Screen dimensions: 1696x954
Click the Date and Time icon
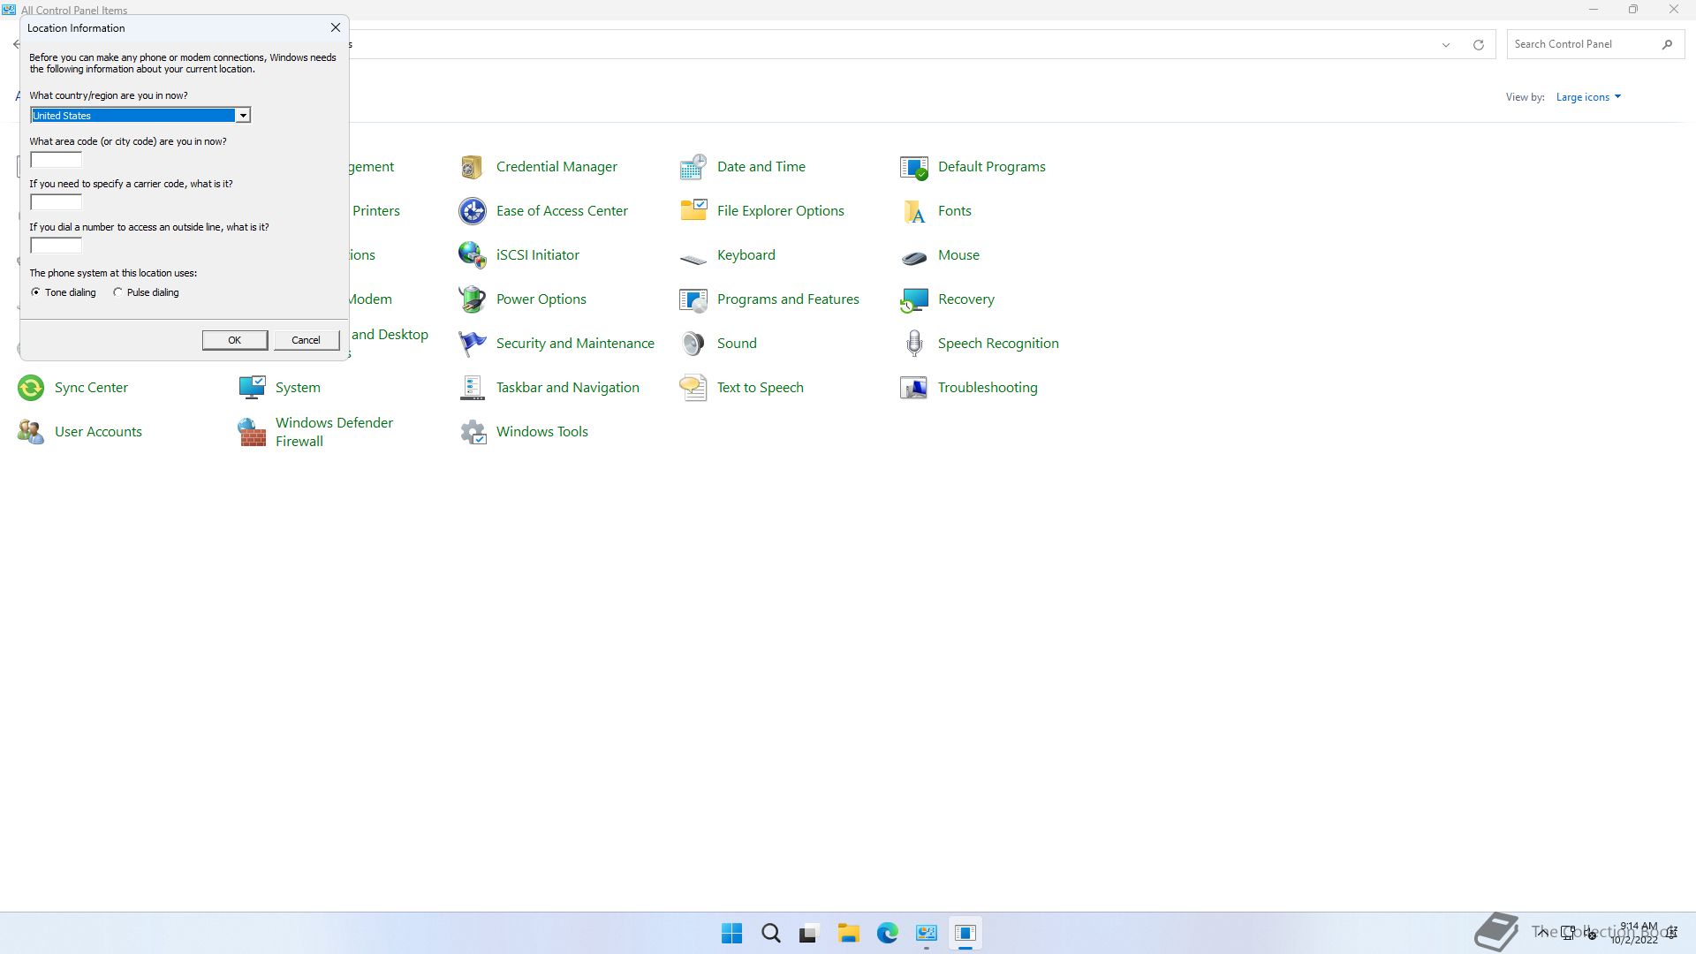(693, 167)
